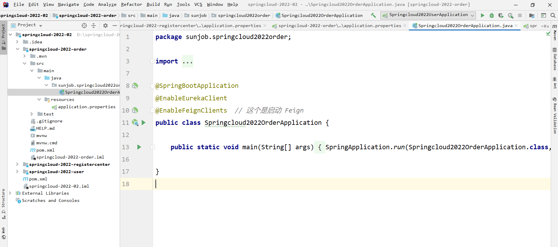
Task: Open the run configuration dropdown
Action: pos(428,15)
